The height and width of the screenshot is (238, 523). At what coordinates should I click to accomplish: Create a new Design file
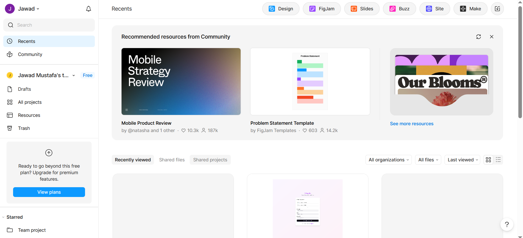pyautogui.click(x=280, y=9)
